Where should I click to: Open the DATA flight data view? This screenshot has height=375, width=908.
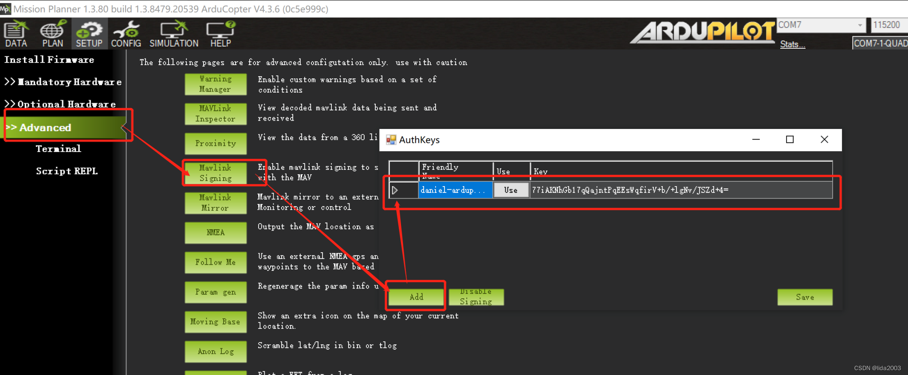pos(16,34)
